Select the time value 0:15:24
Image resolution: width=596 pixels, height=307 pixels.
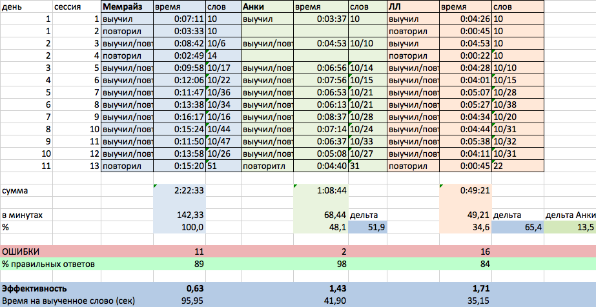(x=180, y=129)
